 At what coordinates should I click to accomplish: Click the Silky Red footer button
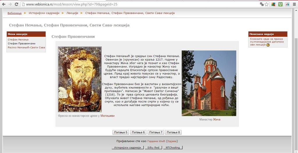(x=153, y=147)
